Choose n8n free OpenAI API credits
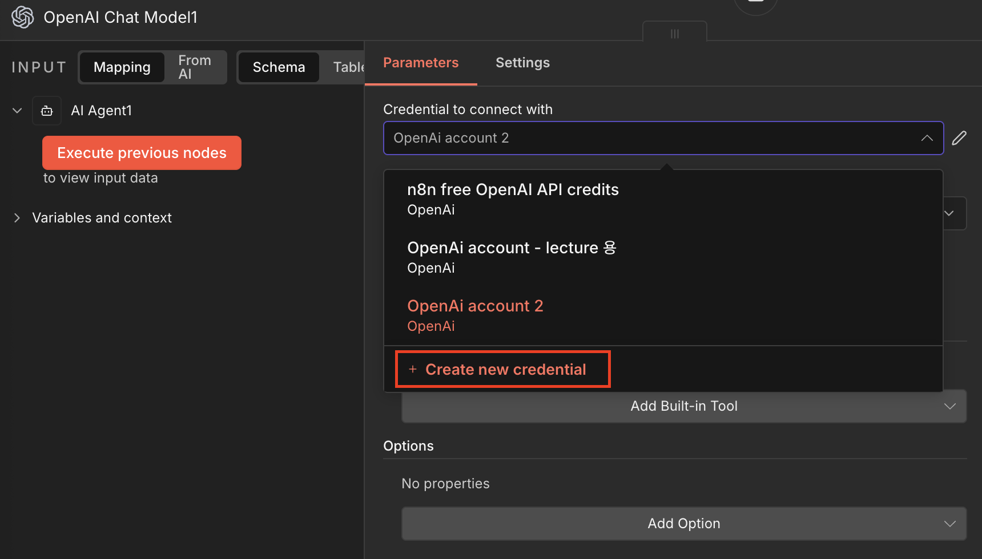The image size is (982, 559). click(663, 199)
